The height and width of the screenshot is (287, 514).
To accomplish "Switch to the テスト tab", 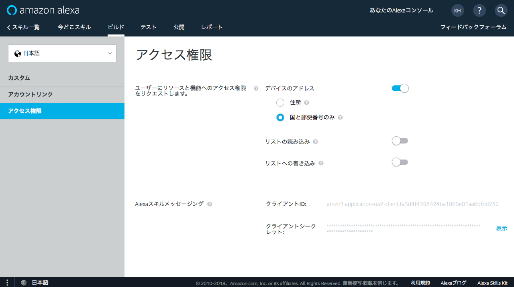I will click(149, 27).
